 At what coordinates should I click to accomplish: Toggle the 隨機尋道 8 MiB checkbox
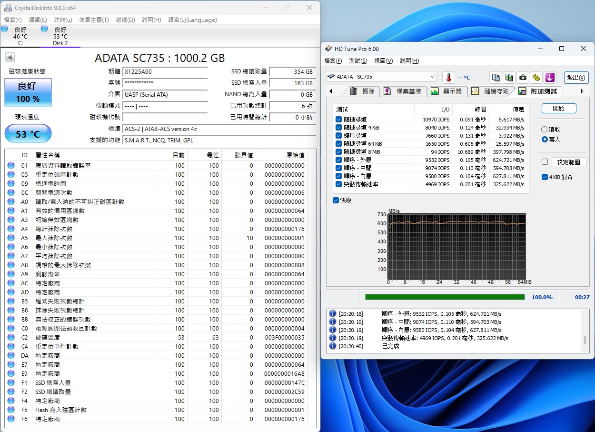338,152
